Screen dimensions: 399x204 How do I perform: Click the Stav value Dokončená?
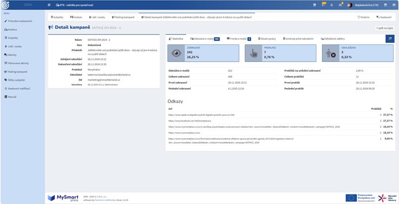point(94,45)
